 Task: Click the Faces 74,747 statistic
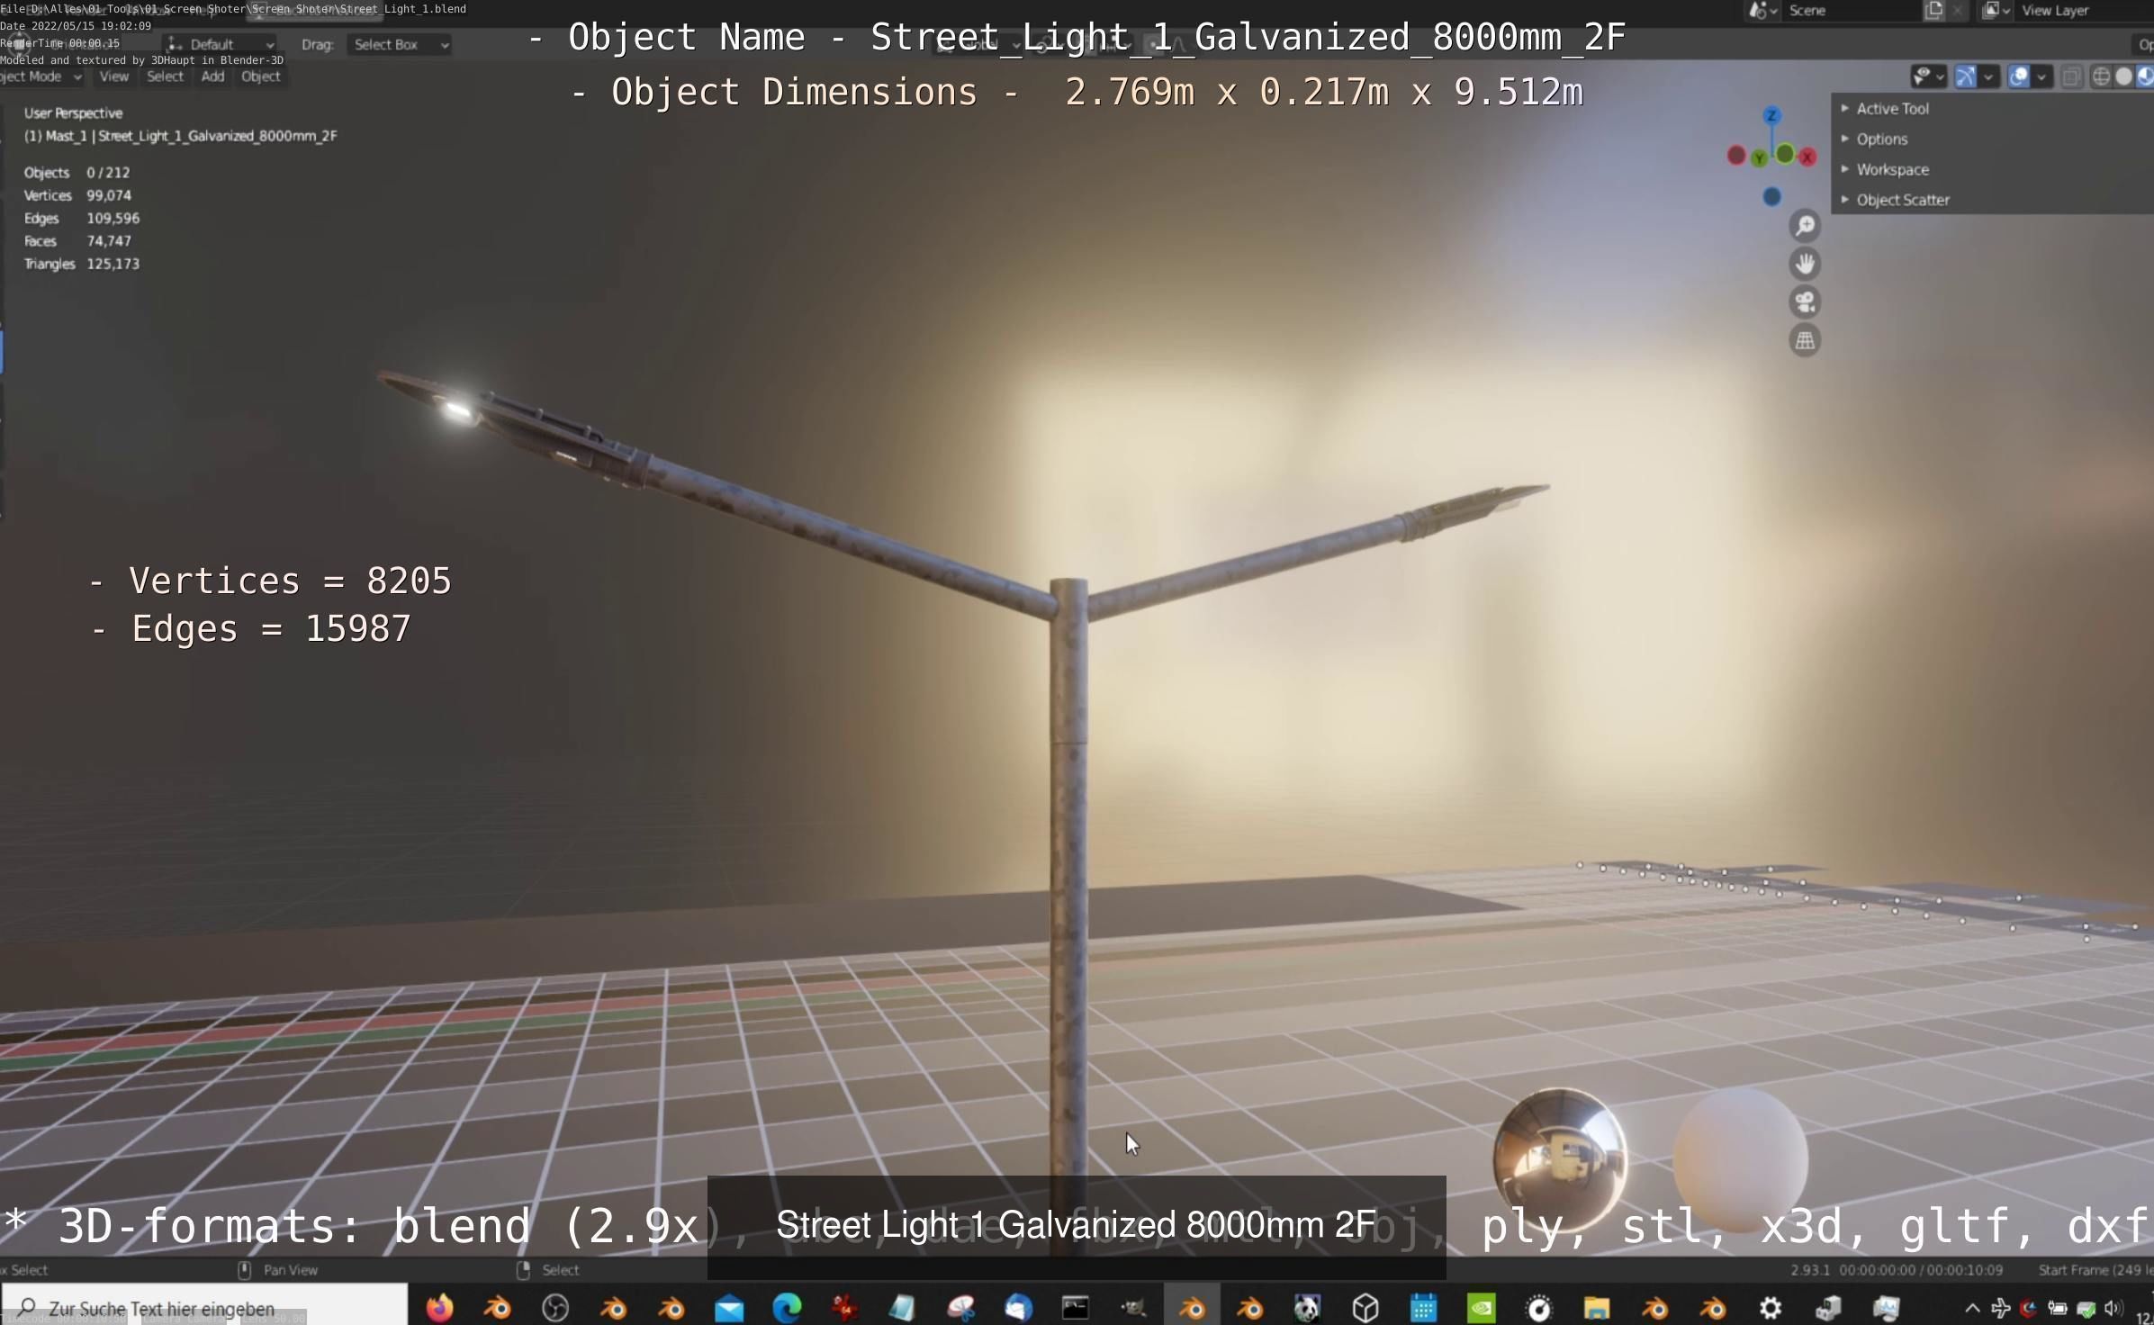tap(77, 241)
